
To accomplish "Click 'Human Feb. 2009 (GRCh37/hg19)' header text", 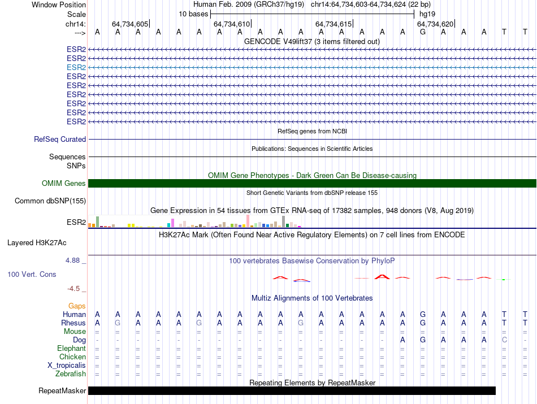I will click(x=249, y=5).
